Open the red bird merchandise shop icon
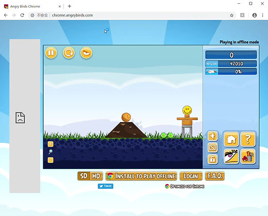268x216 pixels. (248, 156)
